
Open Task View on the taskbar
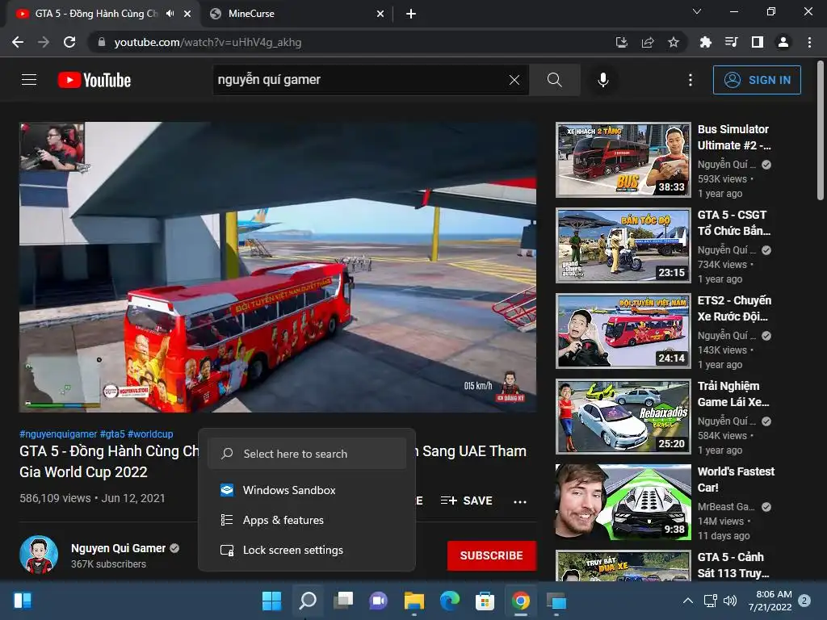click(x=342, y=601)
